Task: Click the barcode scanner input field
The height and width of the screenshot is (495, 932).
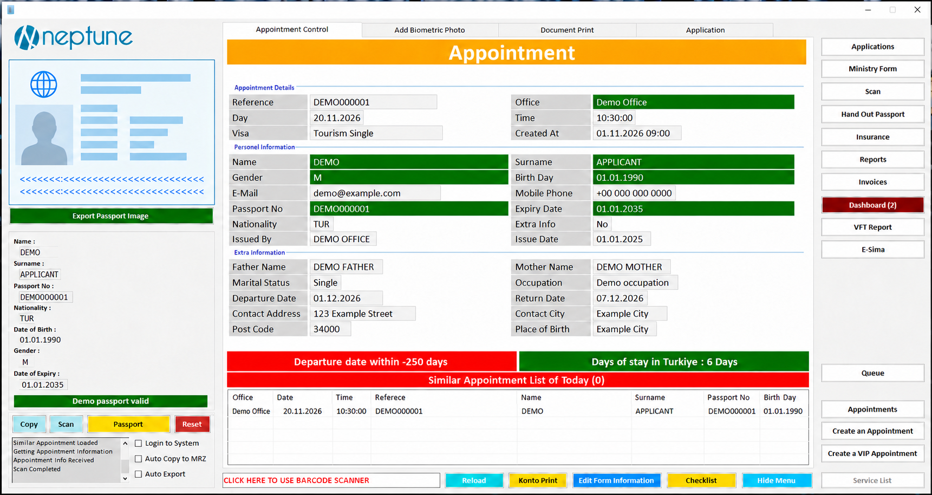Action: (x=331, y=480)
